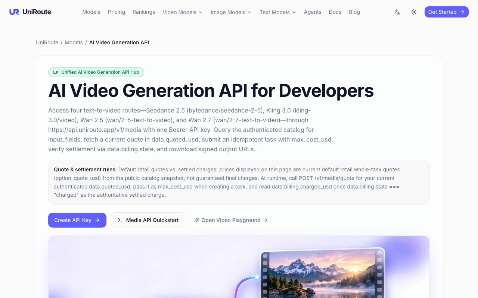Open the language translation switcher
This screenshot has width=478, height=298.
click(x=397, y=12)
